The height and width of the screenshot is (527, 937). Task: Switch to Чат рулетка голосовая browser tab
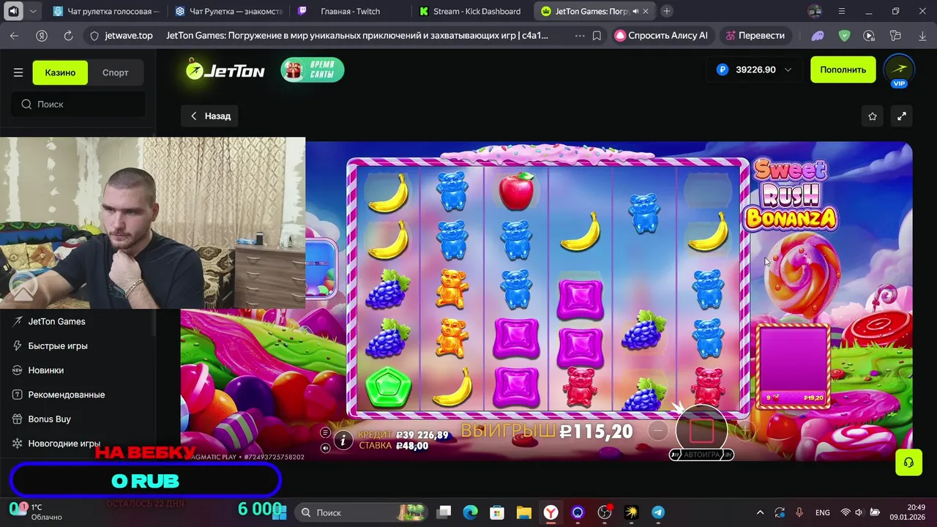(107, 11)
